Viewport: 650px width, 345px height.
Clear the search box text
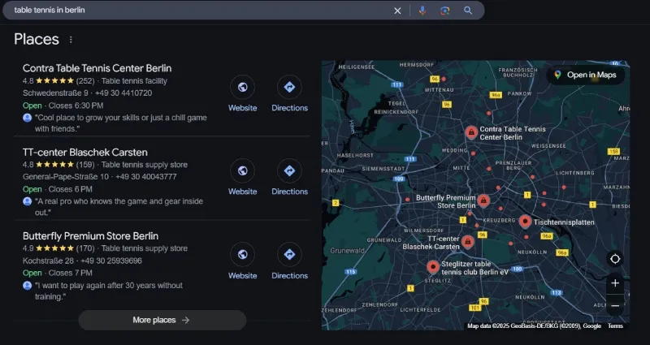coord(397,11)
